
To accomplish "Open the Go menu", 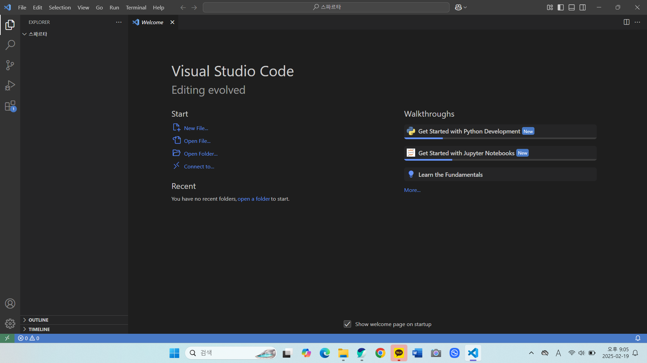I will [99, 7].
